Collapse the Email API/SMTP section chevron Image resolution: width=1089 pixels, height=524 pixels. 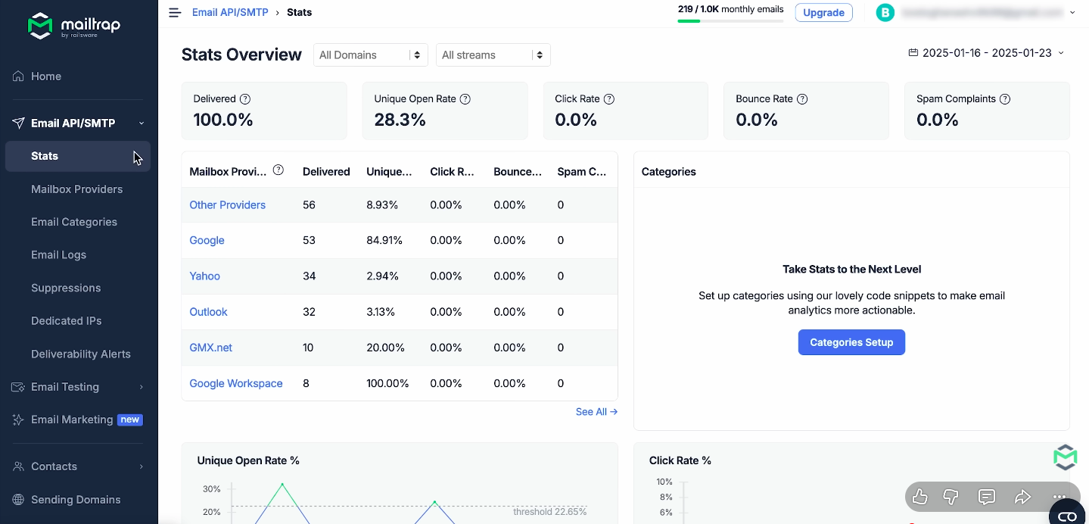(x=142, y=123)
